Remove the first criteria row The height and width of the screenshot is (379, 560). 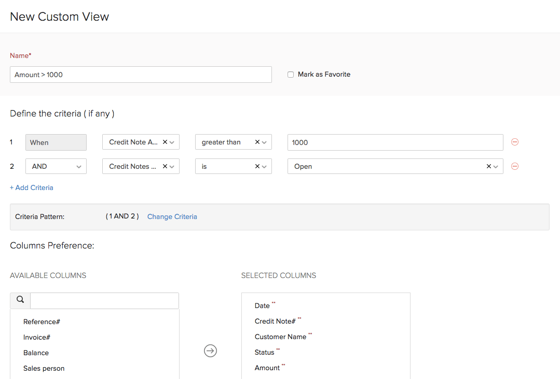[x=514, y=142]
